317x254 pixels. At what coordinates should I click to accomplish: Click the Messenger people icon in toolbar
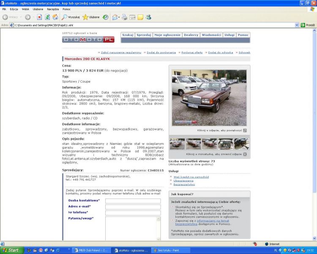pyautogui.click(x=149, y=17)
